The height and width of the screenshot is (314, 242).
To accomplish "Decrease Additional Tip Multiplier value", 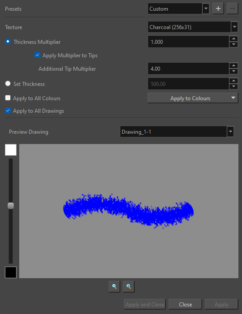I will pos(234,71).
